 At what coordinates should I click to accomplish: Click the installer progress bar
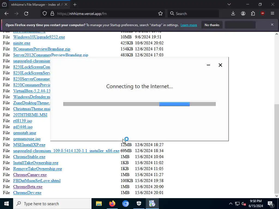(139, 104)
